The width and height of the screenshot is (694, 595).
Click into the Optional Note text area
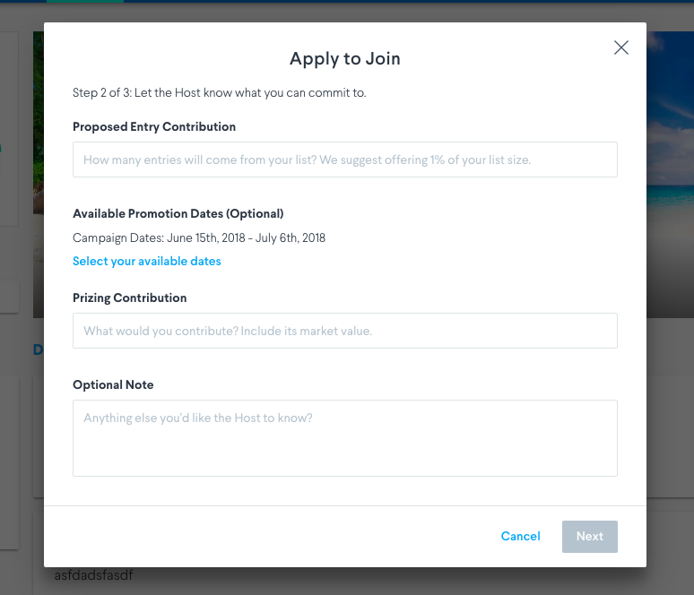click(345, 438)
